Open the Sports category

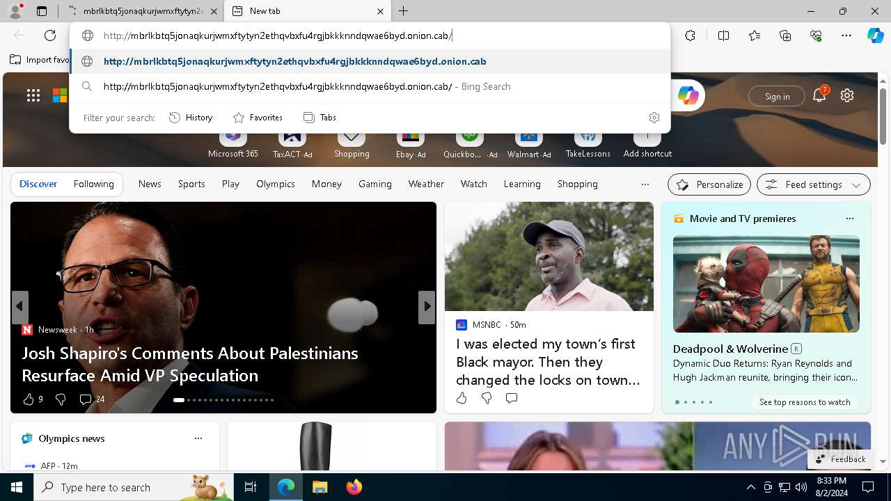(x=191, y=184)
